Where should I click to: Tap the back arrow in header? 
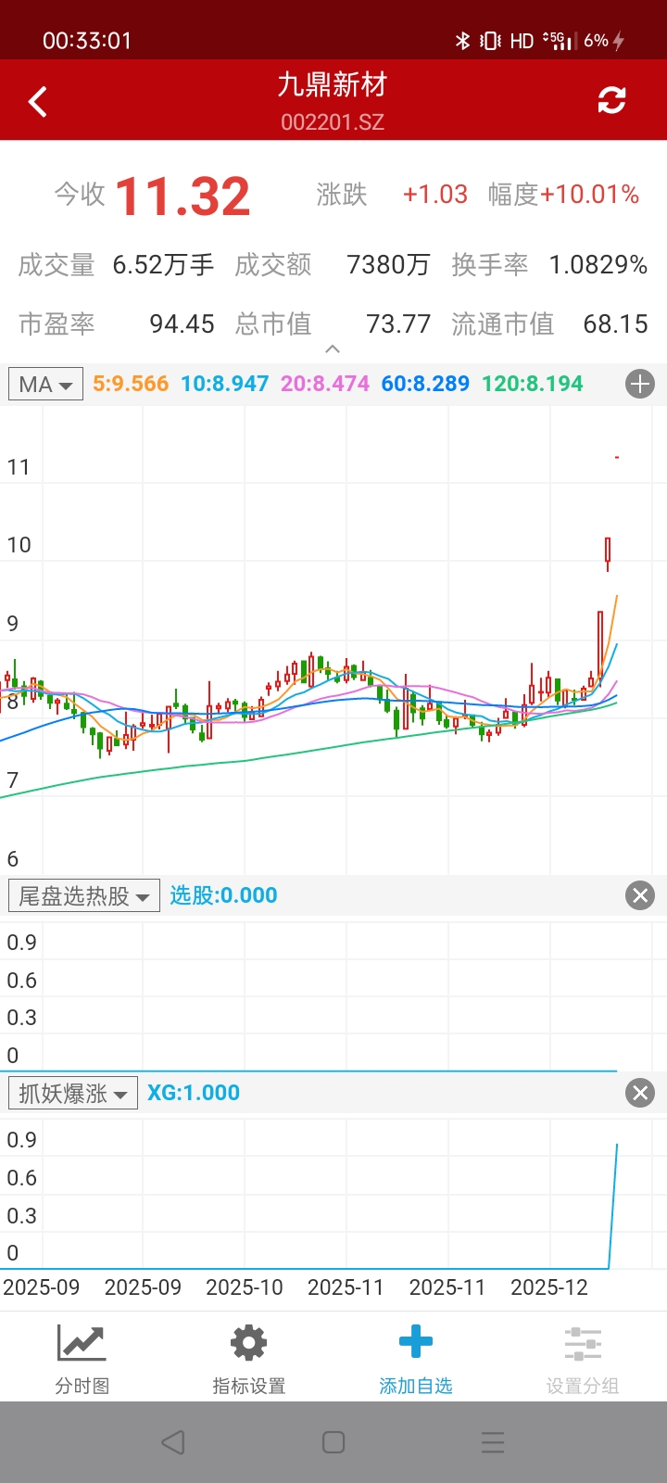click(38, 101)
